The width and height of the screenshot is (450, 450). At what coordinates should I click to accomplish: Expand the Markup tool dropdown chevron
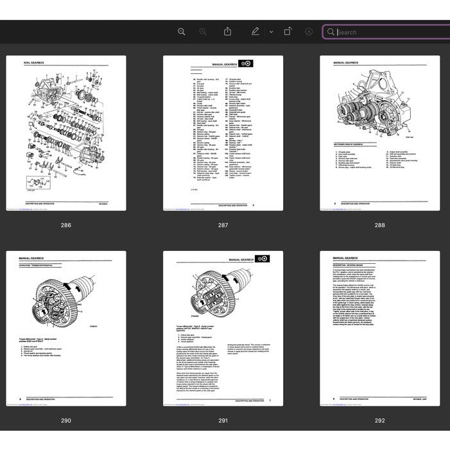(x=271, y=31)
